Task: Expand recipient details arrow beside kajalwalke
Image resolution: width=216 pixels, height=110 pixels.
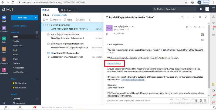Action: tap(107, 34)
